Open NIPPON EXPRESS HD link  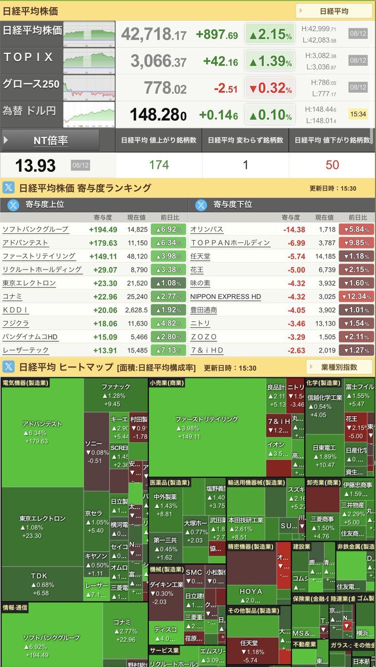225,296
